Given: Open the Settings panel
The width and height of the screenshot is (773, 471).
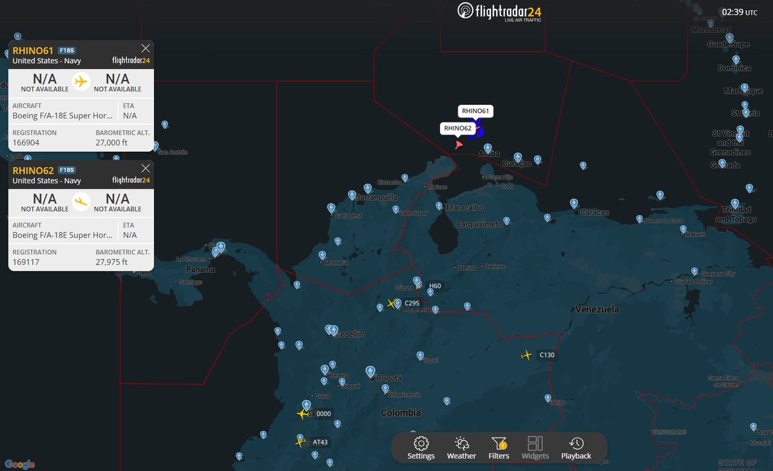Looking at the screenshot, I should point(421,448).
